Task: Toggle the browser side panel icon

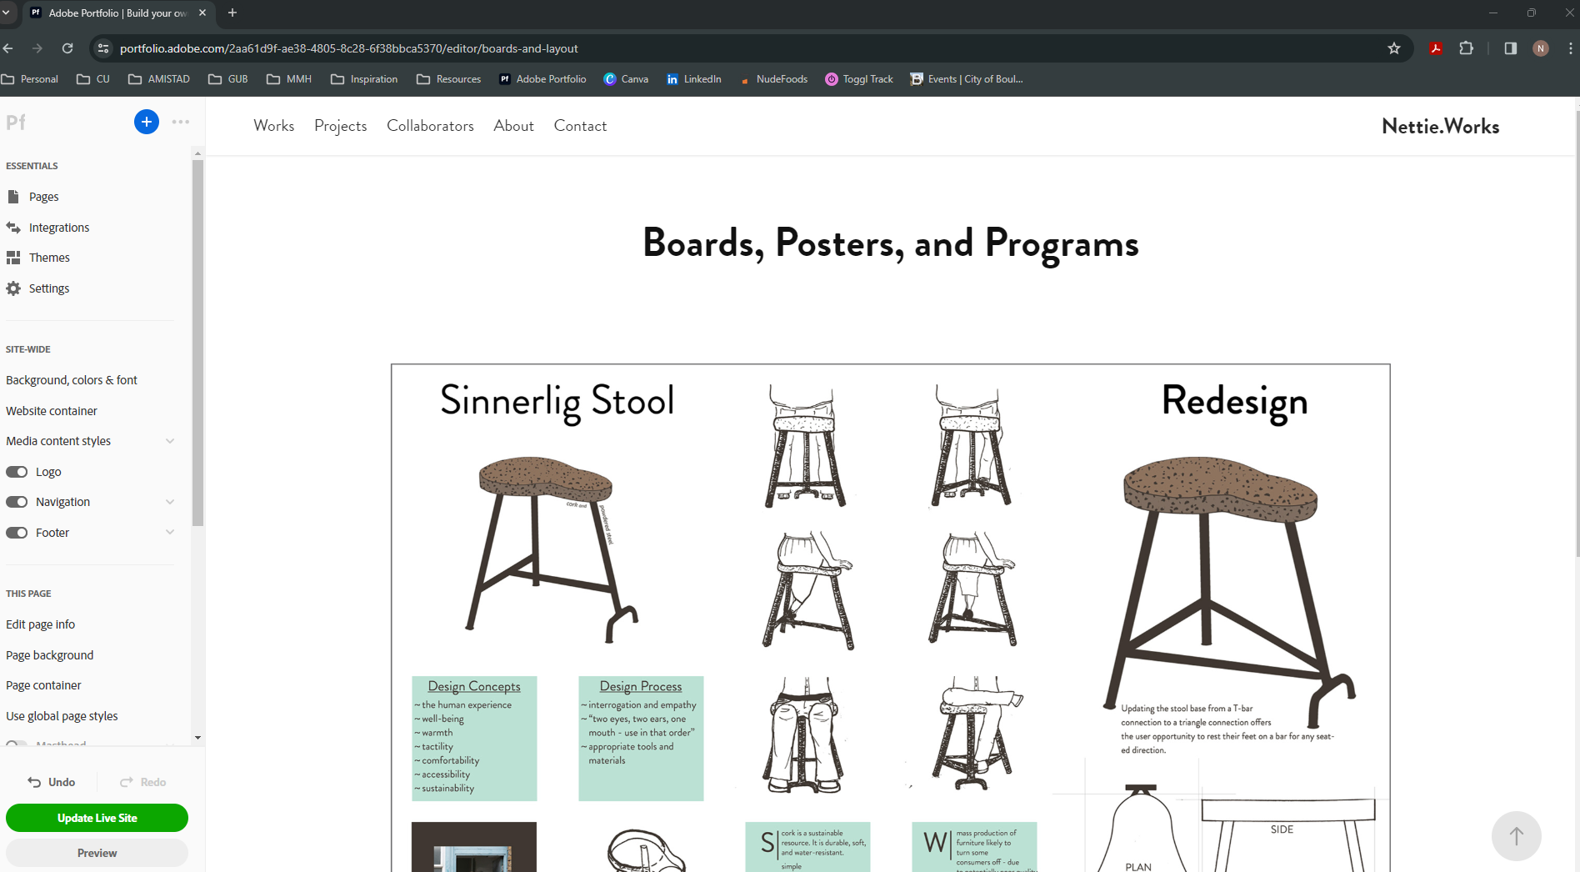Action: pyautogui.click(x=1510, y=48)
